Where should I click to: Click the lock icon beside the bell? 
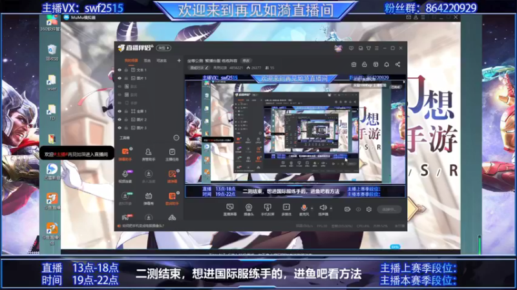364,64
